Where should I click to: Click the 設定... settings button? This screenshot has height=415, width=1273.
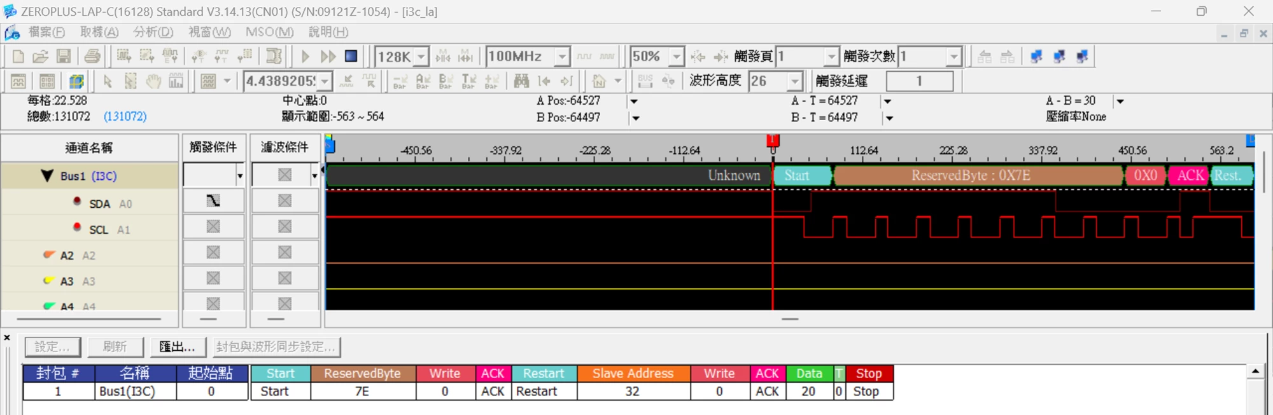(52, 347)
